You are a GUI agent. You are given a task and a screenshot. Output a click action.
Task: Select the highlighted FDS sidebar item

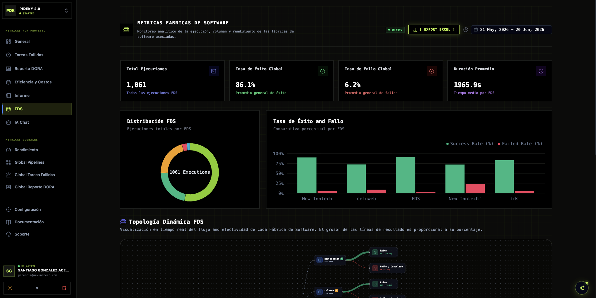pos(37,109)
